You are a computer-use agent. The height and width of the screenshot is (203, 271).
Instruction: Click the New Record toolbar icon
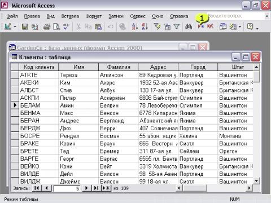[201, 27]
